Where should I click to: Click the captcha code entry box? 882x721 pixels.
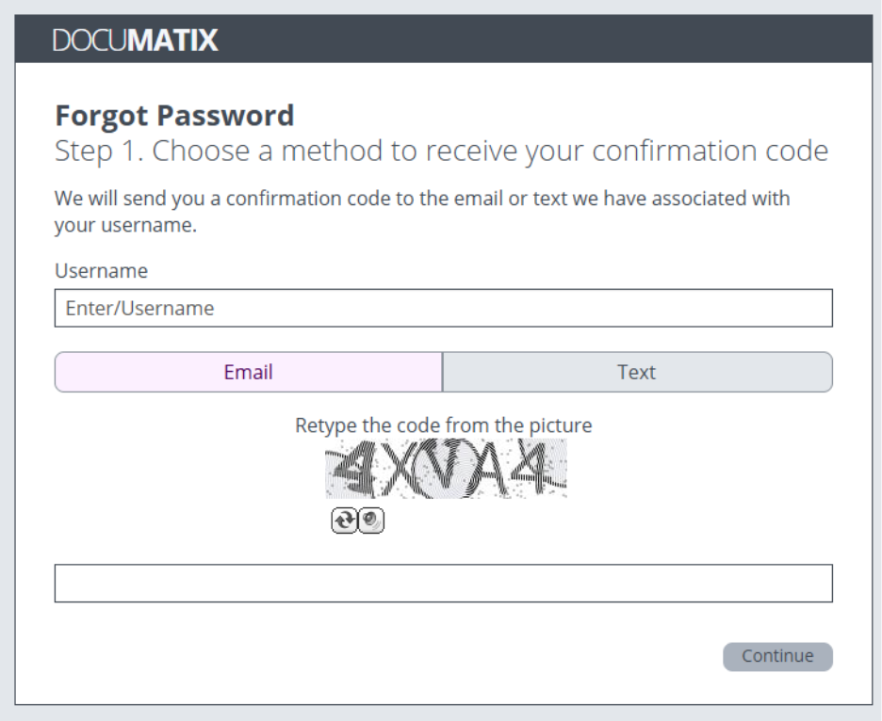443,583
